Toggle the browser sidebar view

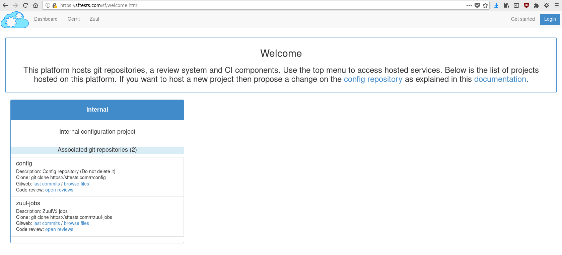coord(516,5)
